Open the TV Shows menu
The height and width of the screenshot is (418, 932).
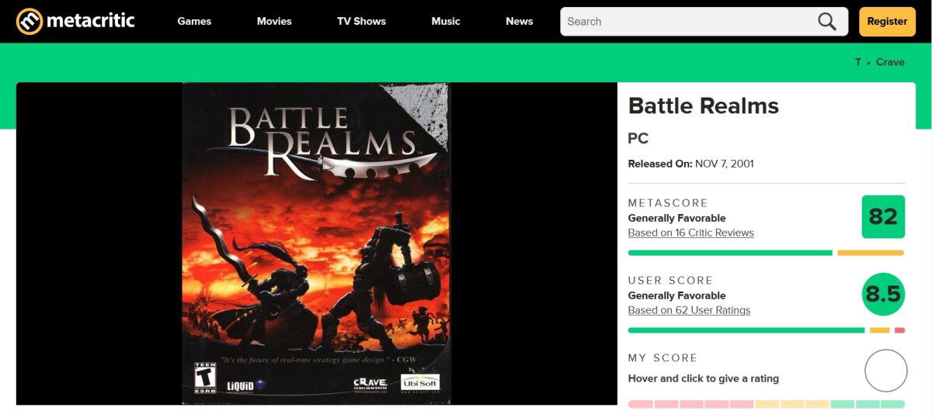[x=361, y=22]
